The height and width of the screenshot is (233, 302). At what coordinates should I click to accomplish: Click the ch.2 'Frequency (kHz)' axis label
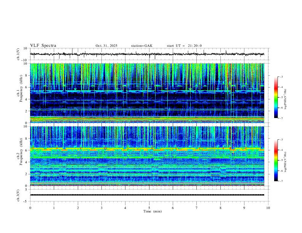click(21, 152)
